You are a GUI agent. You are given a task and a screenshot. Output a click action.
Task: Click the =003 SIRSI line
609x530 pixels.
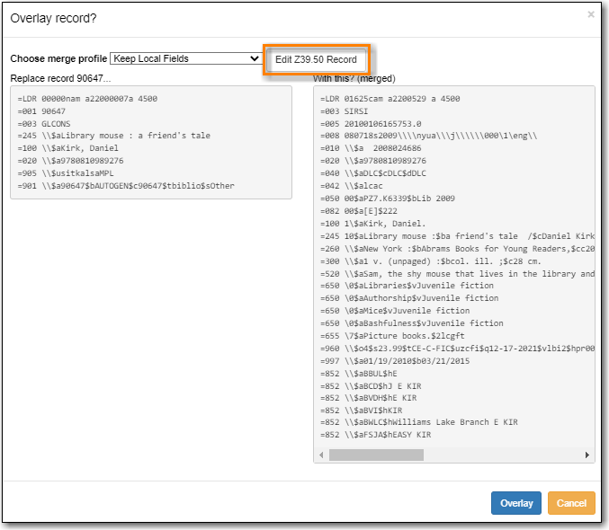344,111
